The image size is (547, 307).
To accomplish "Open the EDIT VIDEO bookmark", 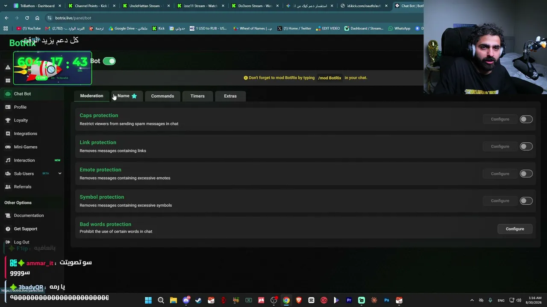I will tap(328, 29).
